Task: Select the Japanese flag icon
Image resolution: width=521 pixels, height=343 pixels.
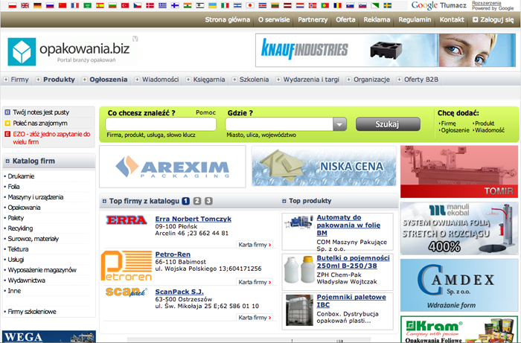Action: tap(250, 5)
